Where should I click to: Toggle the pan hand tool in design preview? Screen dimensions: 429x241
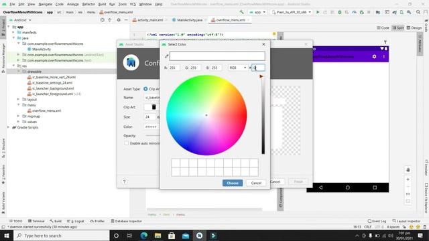pyautogui.click(x=408, y=169)
